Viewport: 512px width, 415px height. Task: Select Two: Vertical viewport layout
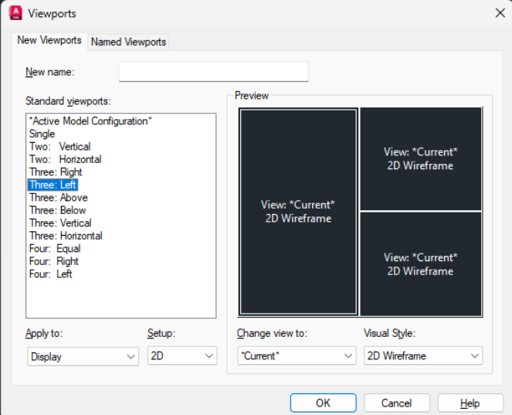[x=60, y=147]
